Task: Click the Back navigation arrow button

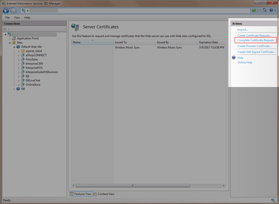Action: point(6,11)
